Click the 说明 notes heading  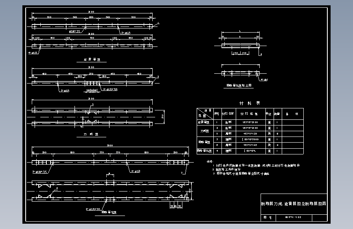[210, 161]
